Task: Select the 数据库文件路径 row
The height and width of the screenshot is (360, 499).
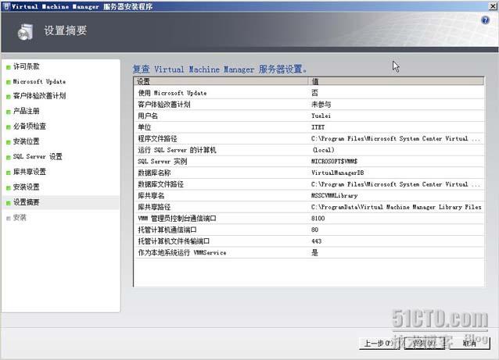Action: (x=309, y=184)
